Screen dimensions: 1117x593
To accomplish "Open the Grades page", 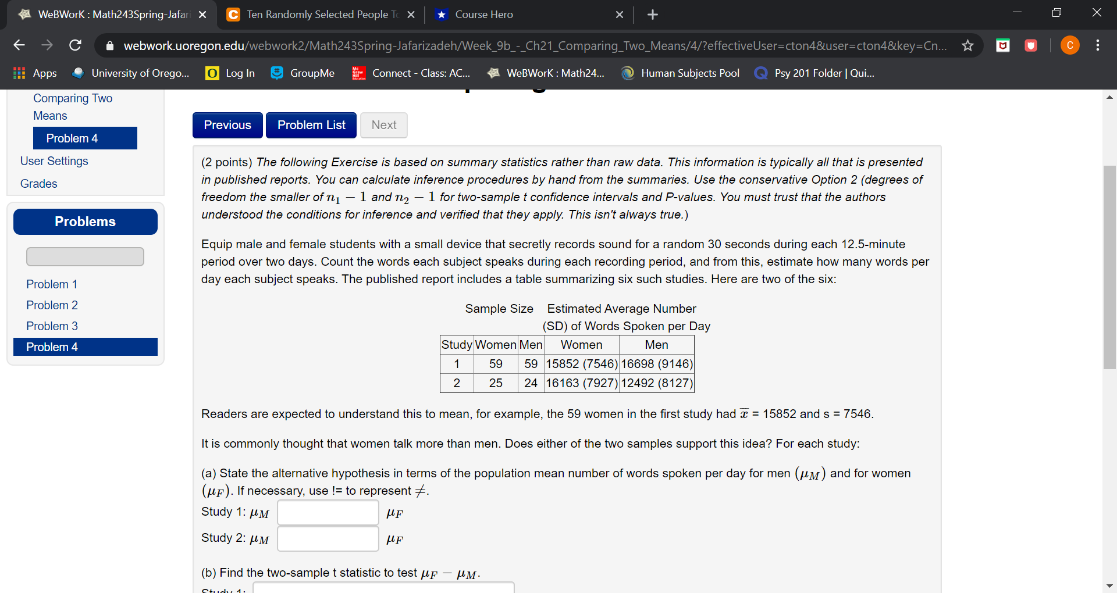I will pyautogui.click(x=38, y=183).
